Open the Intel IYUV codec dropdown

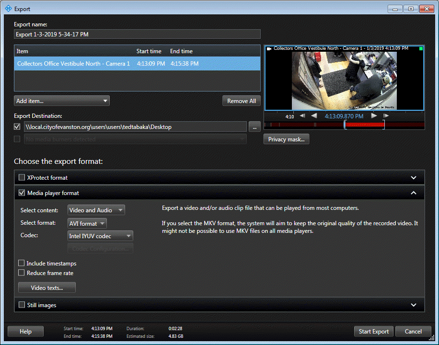pyautogui.click(x=100, y=235)
